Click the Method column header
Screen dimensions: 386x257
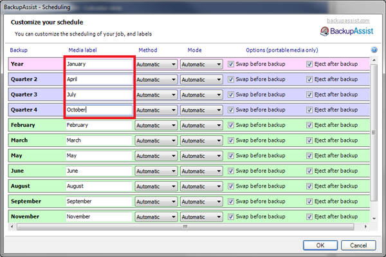click(x=148, y=50)
